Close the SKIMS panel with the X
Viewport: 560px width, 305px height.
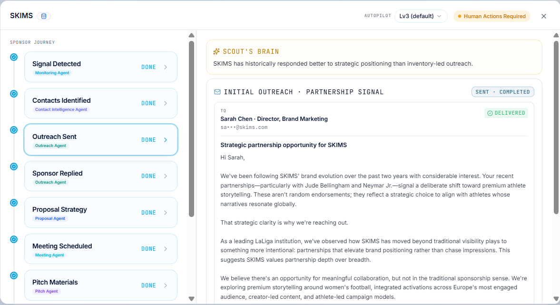[543, 16]
